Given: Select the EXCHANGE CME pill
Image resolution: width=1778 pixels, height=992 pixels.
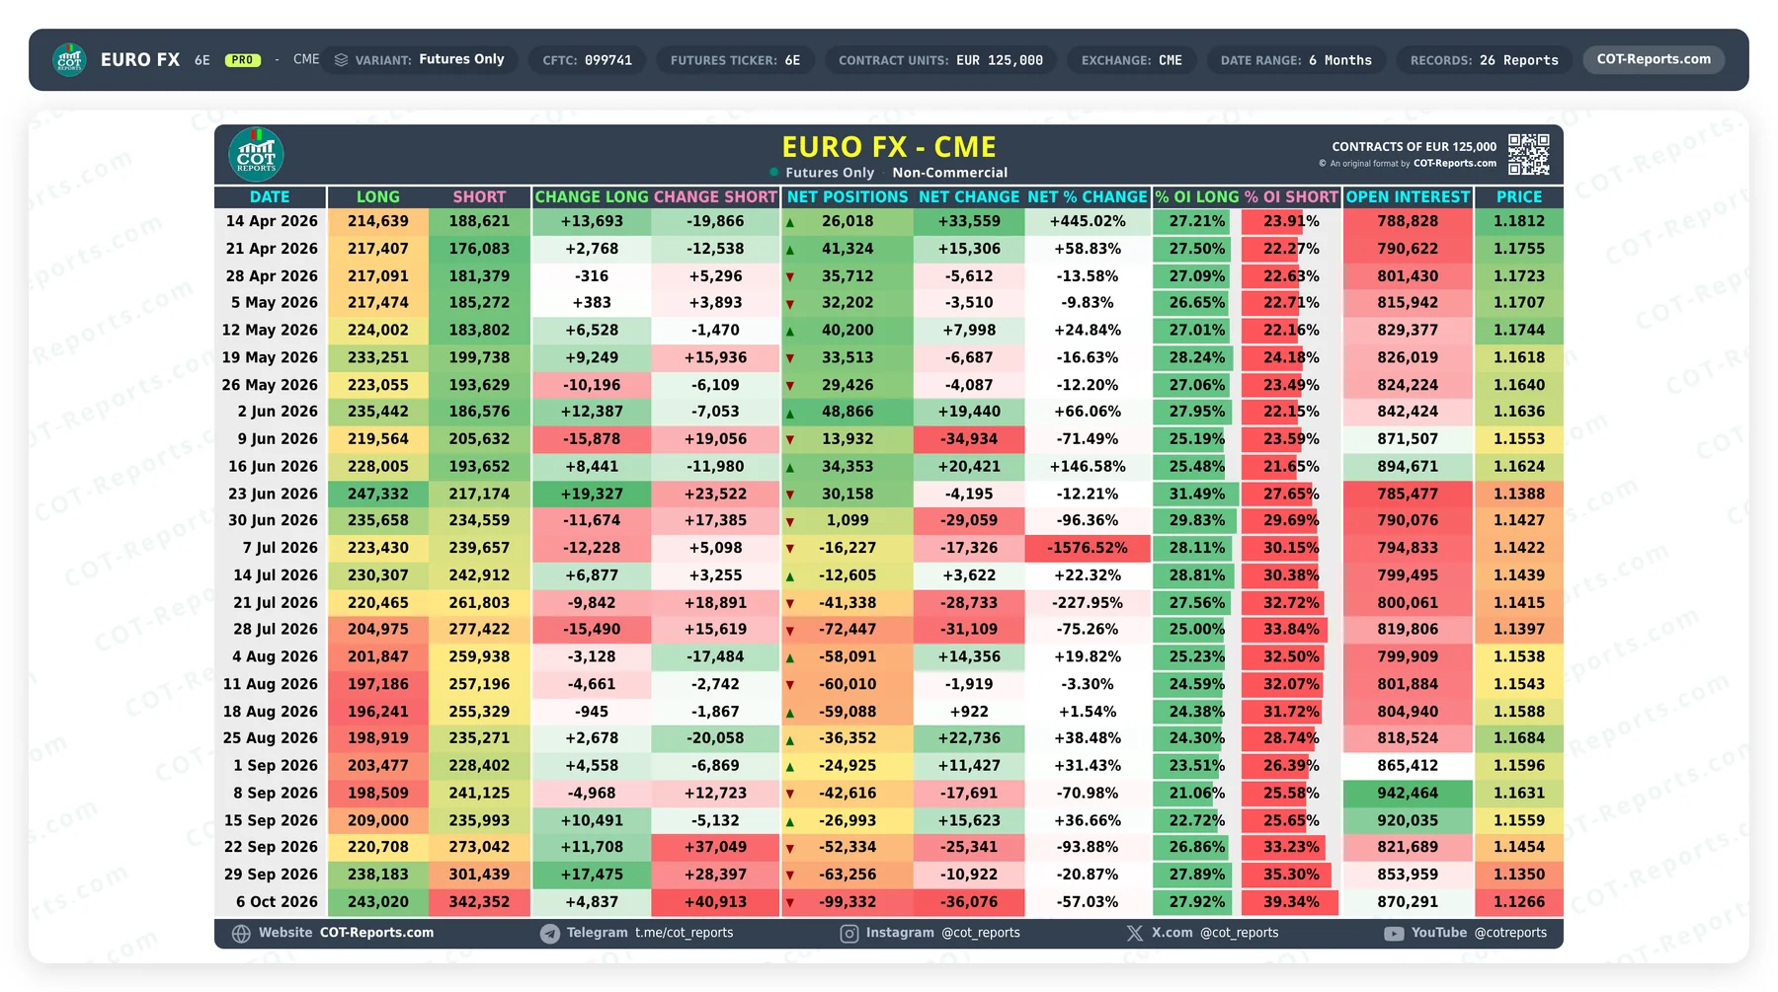Looking at the screenshot, I should 1131,60.
